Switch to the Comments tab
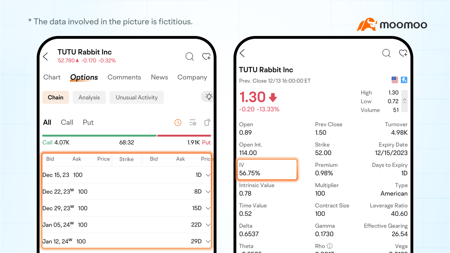450x253 pixels. (124, 77)
